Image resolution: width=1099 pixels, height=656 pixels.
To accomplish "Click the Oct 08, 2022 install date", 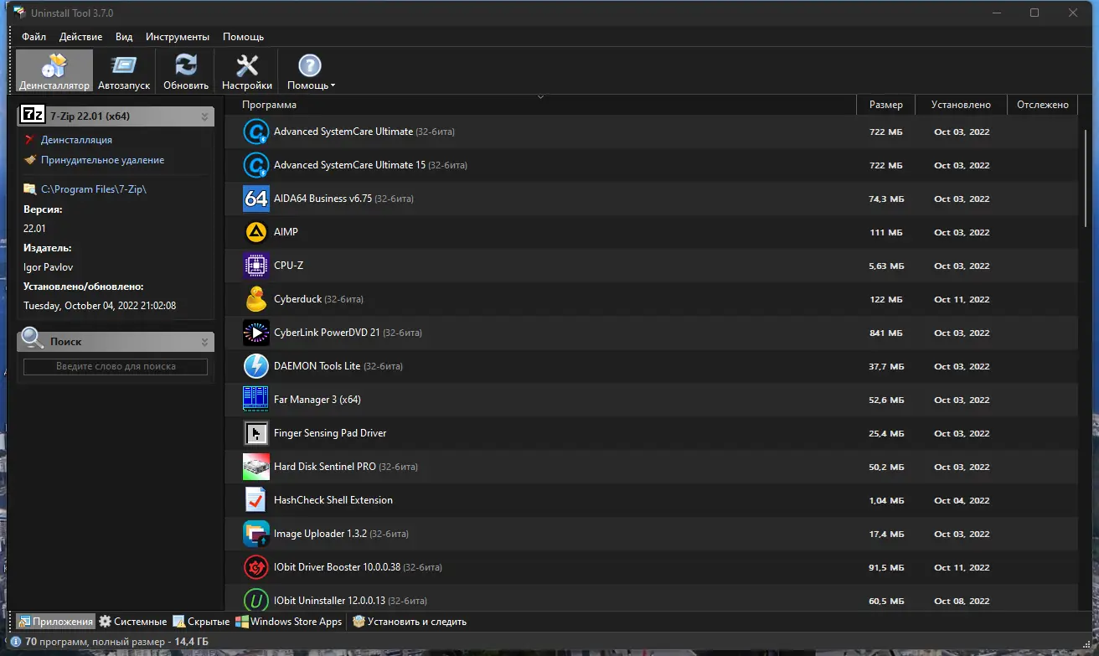I will coord(962,601).
